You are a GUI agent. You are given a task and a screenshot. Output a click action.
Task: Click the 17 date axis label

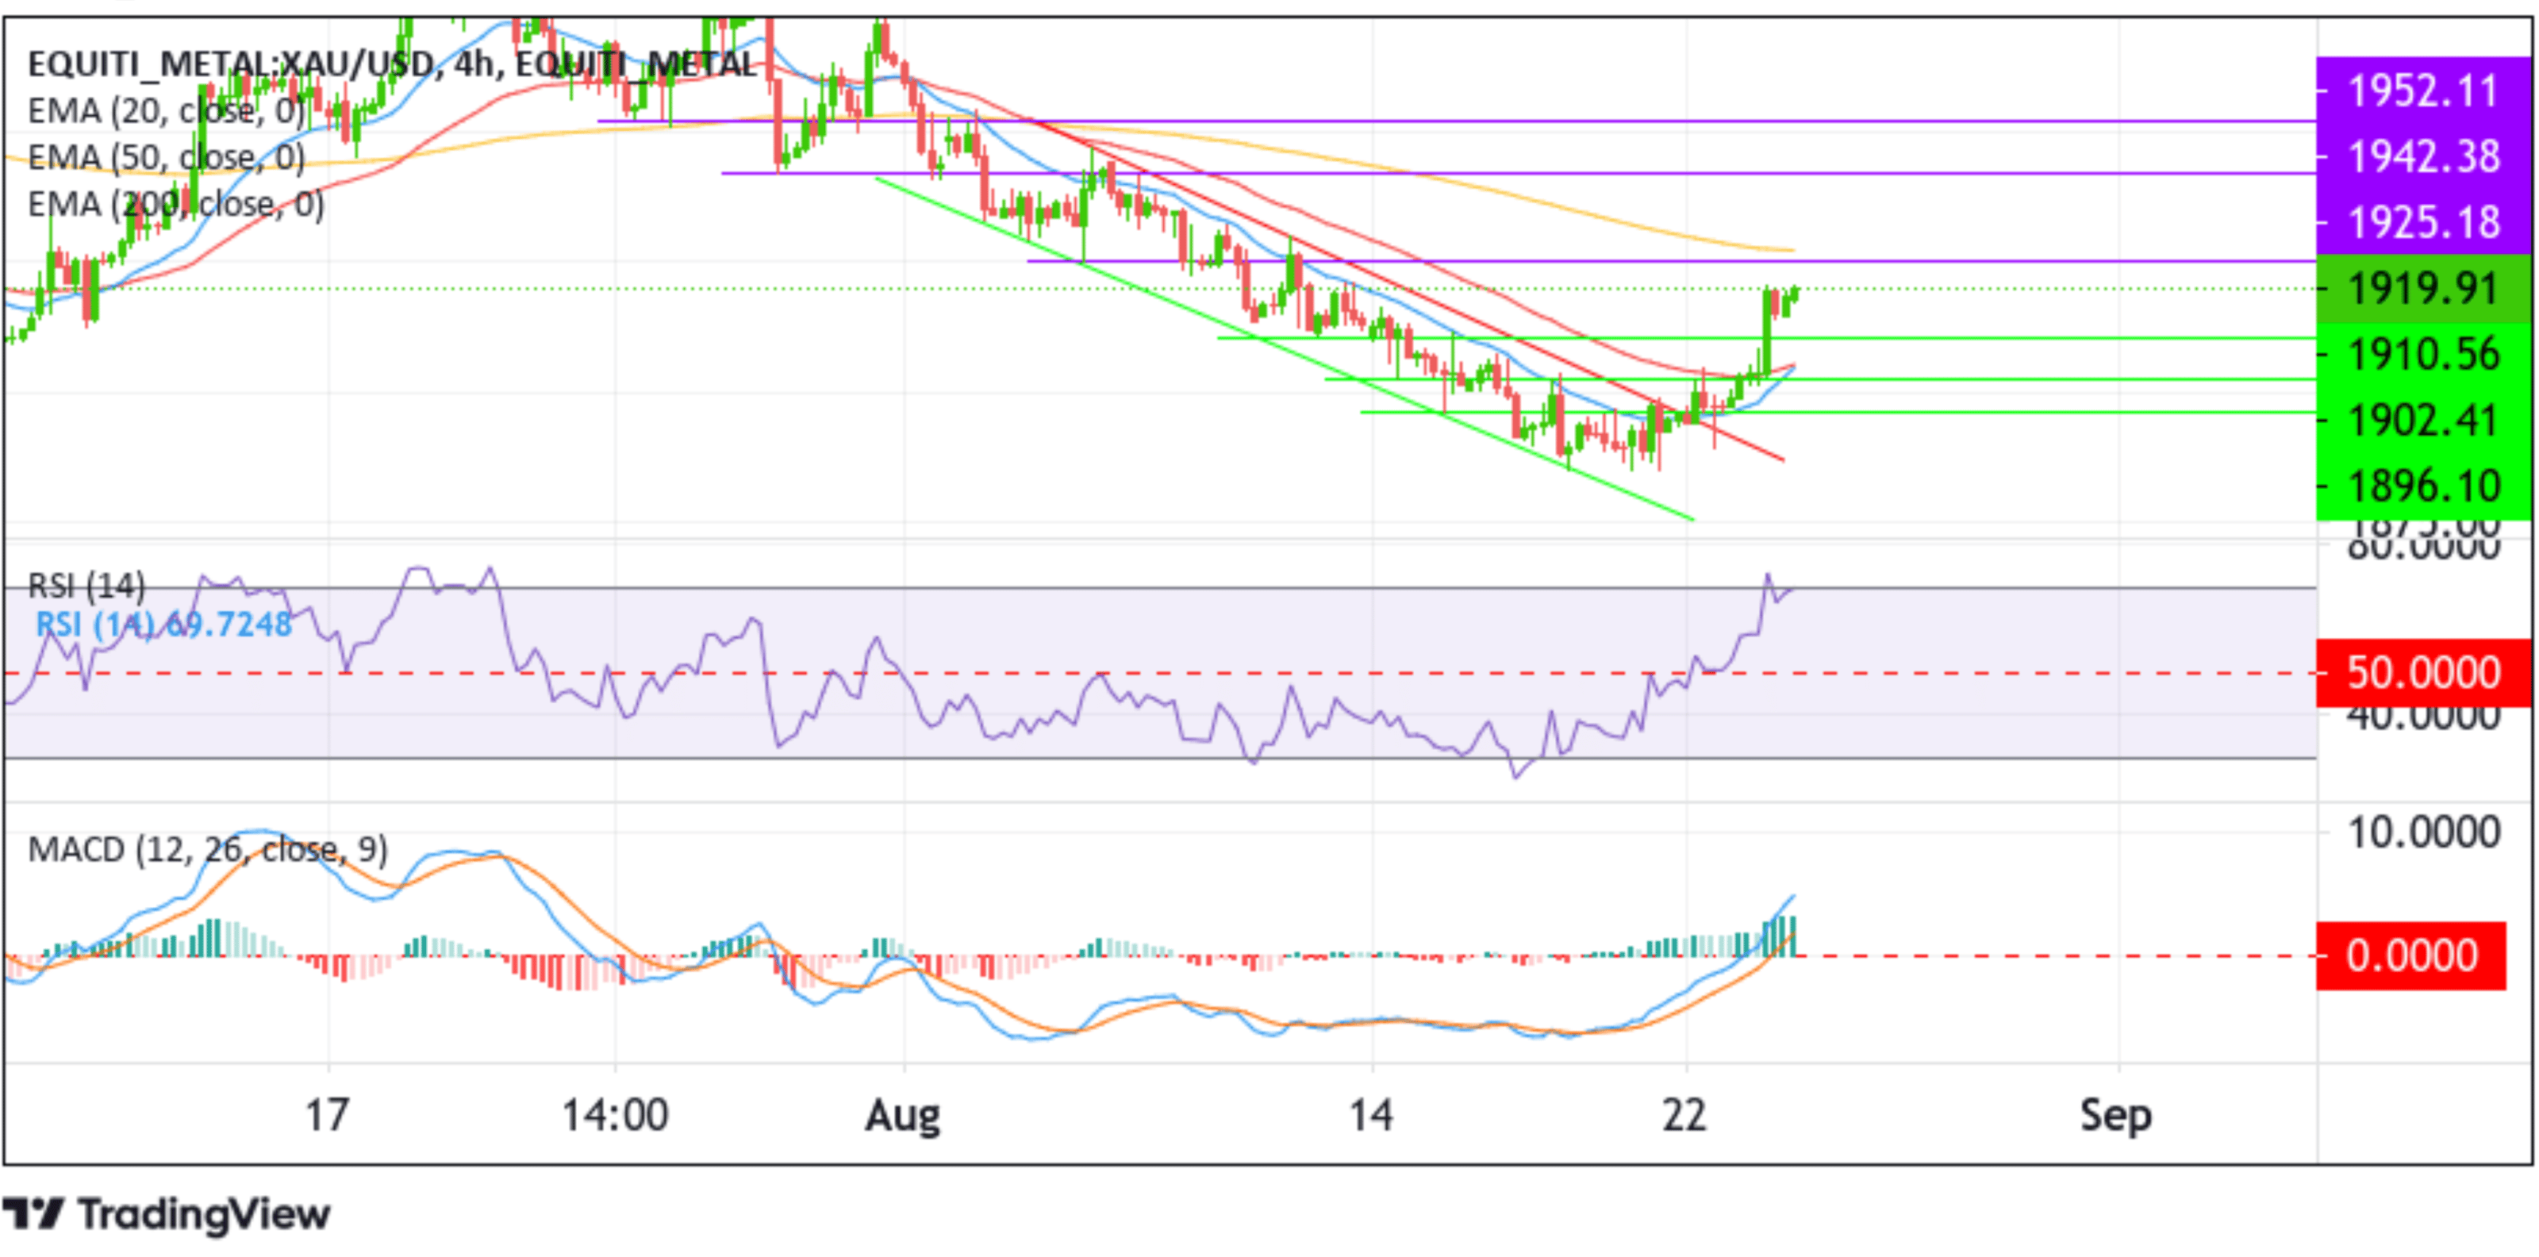click(326, 1116)
